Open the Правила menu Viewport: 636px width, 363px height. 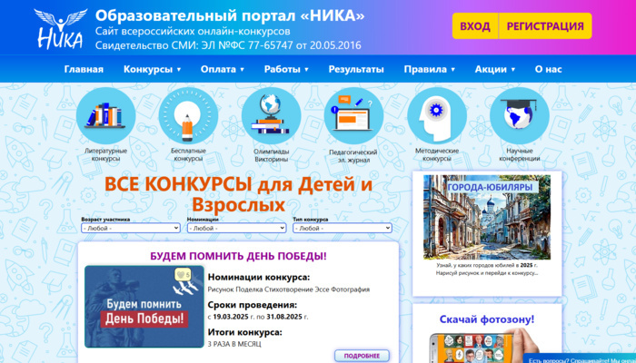429,69
